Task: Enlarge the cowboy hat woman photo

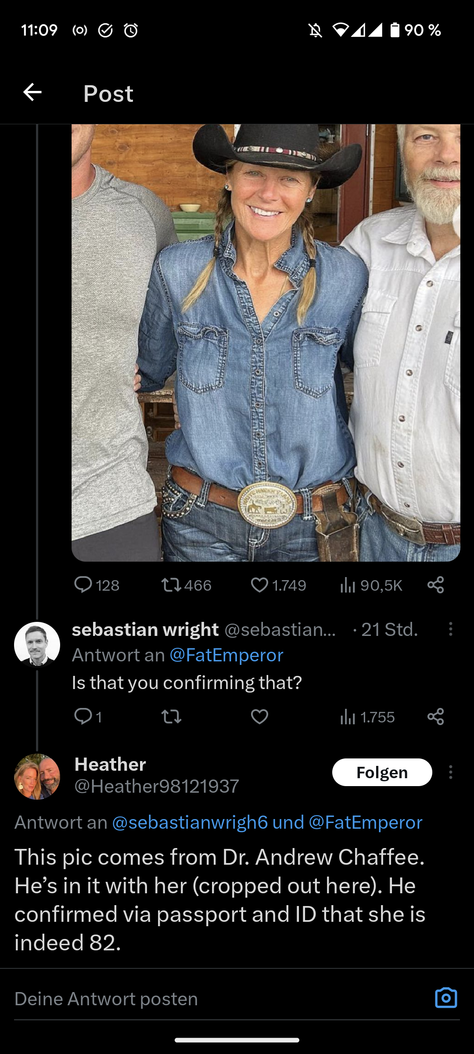Action: coord(266,343)
